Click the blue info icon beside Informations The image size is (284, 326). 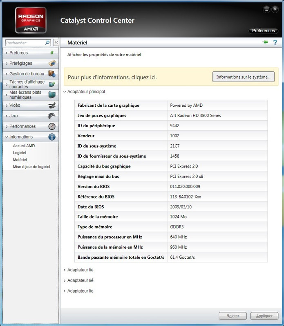pos(52,137)
